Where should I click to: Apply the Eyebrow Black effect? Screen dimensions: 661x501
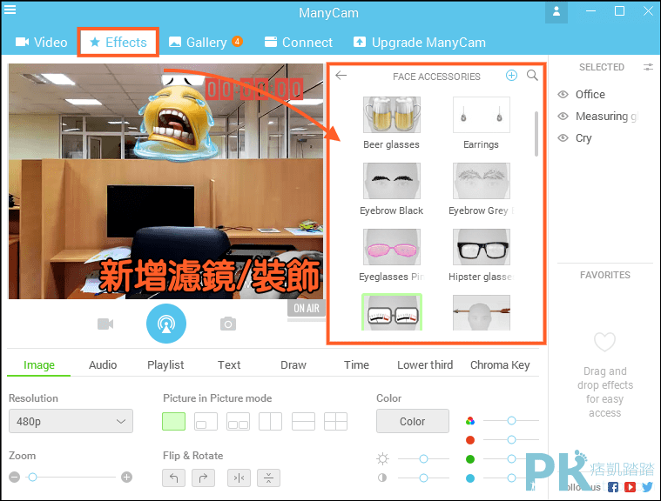(x=392, y=181)
